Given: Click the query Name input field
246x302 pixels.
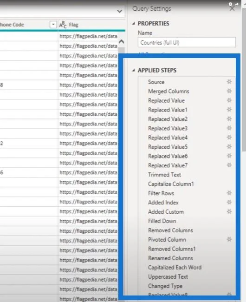Looking at the screenshot, I should pyautogui.click(x=187, y=42).
